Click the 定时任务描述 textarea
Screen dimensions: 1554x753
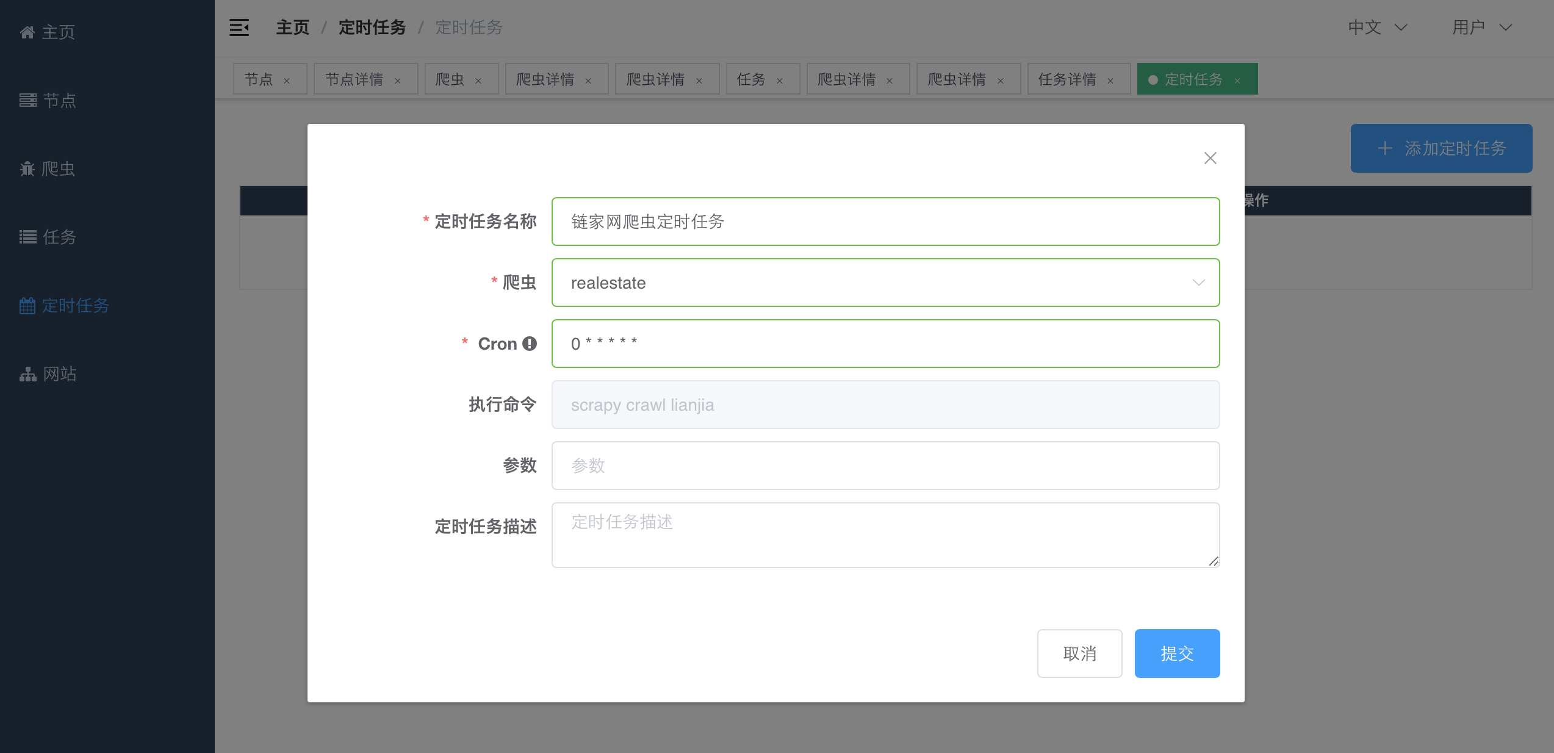click(x=885, y=535)
